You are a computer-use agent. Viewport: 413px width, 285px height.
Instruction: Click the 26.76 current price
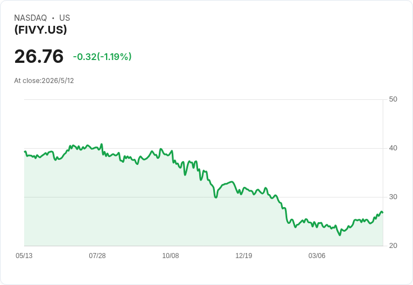coord(39,56)
